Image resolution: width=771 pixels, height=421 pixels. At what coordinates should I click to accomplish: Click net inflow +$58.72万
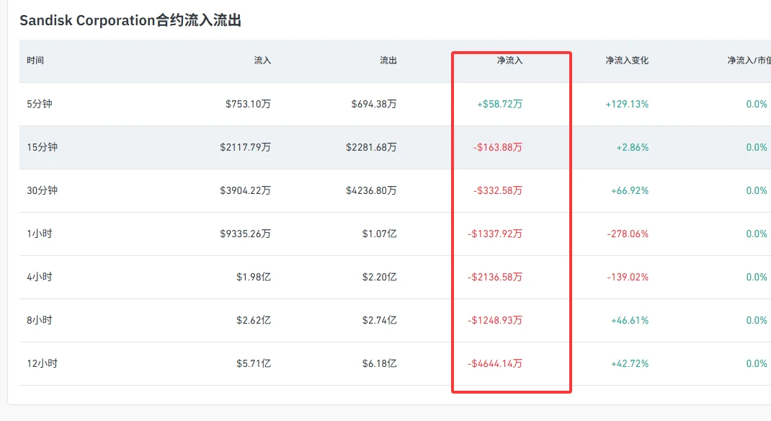click(499, 104)
